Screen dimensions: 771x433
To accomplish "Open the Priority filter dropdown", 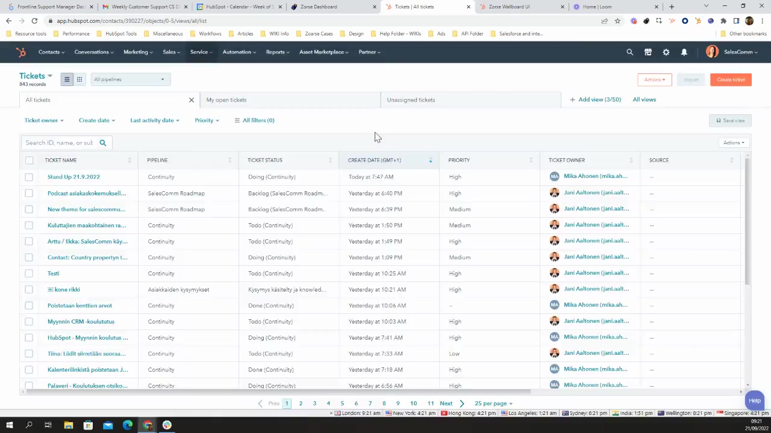I will click(x=207, y=120).
